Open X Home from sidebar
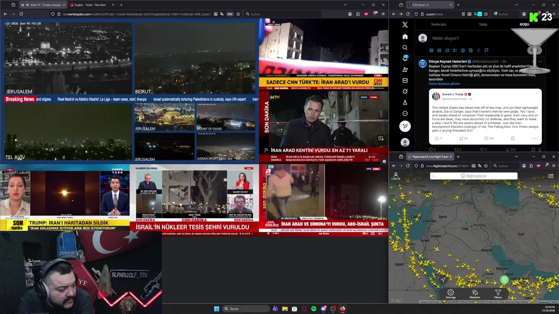 [x=405, y=37]
